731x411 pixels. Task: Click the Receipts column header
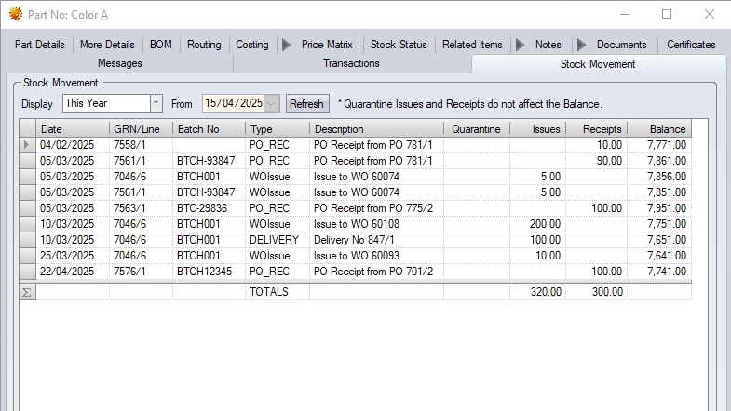tap(597, 129)
